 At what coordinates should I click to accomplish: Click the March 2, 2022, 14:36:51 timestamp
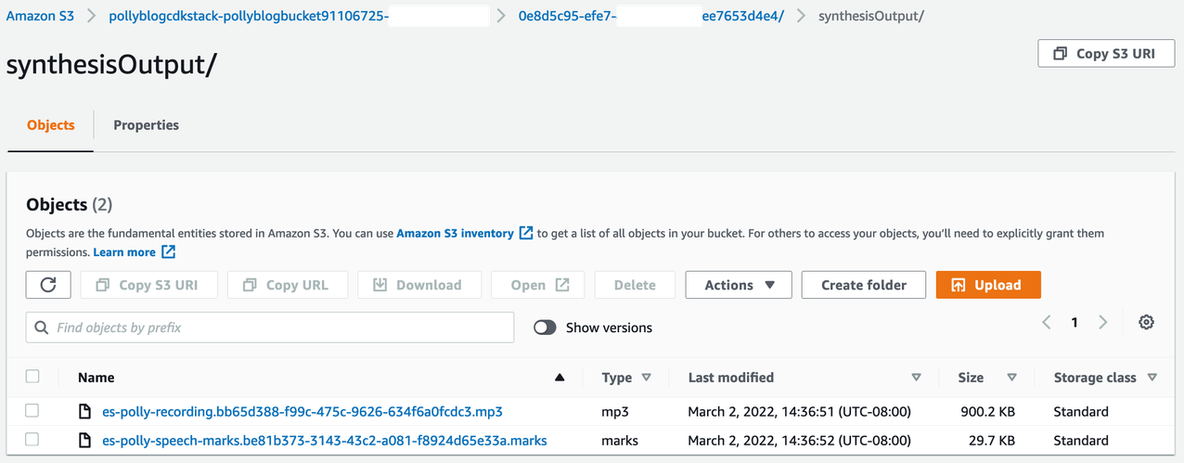800,411
